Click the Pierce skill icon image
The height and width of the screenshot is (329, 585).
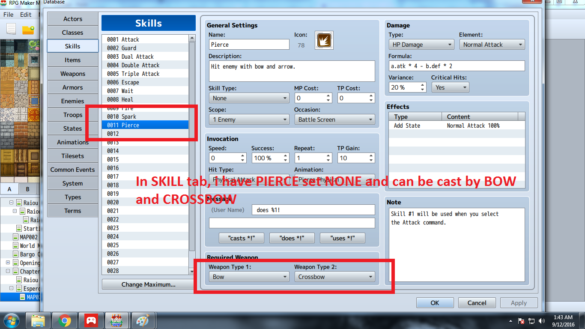[324, 40]
